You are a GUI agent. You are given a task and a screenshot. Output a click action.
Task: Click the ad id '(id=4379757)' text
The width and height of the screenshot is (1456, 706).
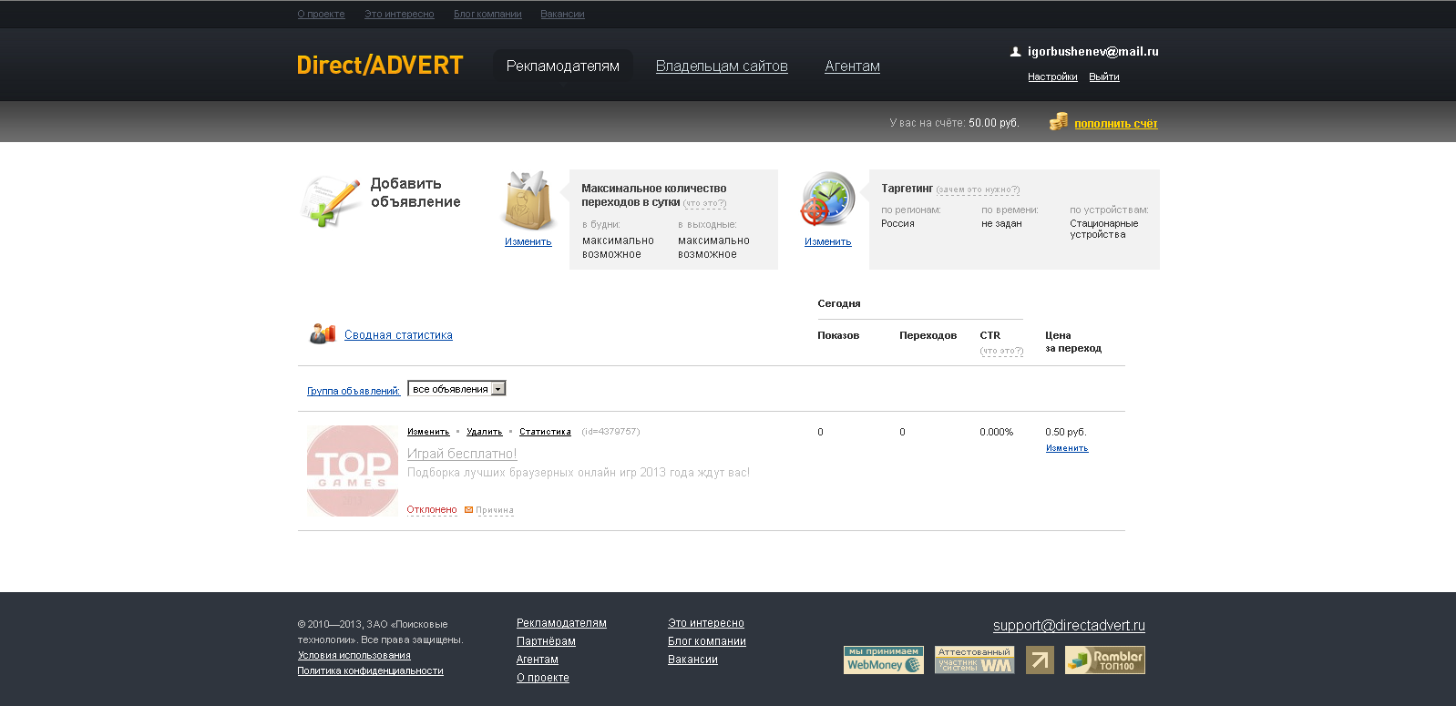610,432
